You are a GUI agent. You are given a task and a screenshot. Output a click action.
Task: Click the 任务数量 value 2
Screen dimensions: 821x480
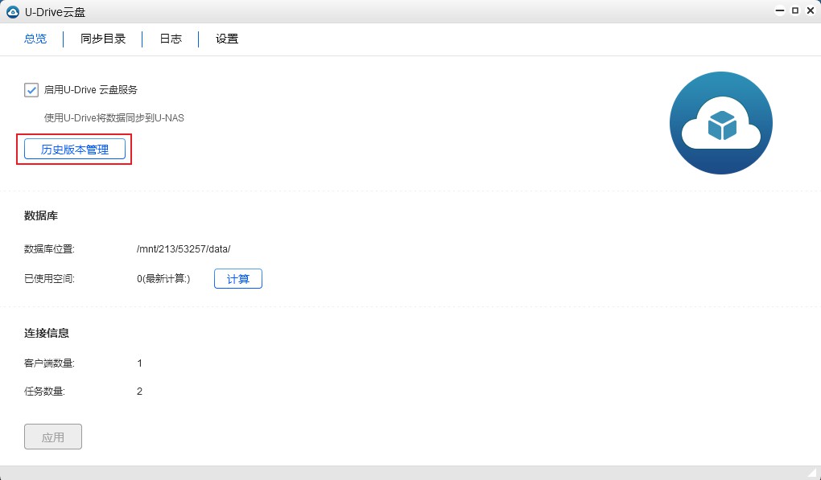[x=139, y=392]
